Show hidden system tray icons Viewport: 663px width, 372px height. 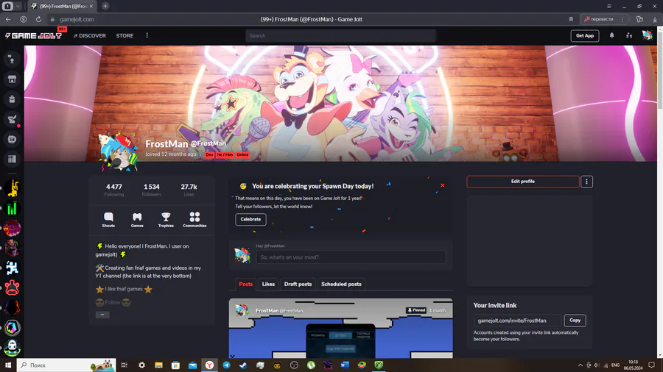[580, 365]
